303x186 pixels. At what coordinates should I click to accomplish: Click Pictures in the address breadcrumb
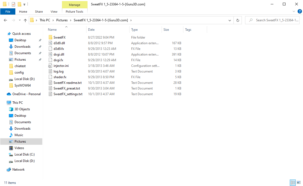point(62,20)
